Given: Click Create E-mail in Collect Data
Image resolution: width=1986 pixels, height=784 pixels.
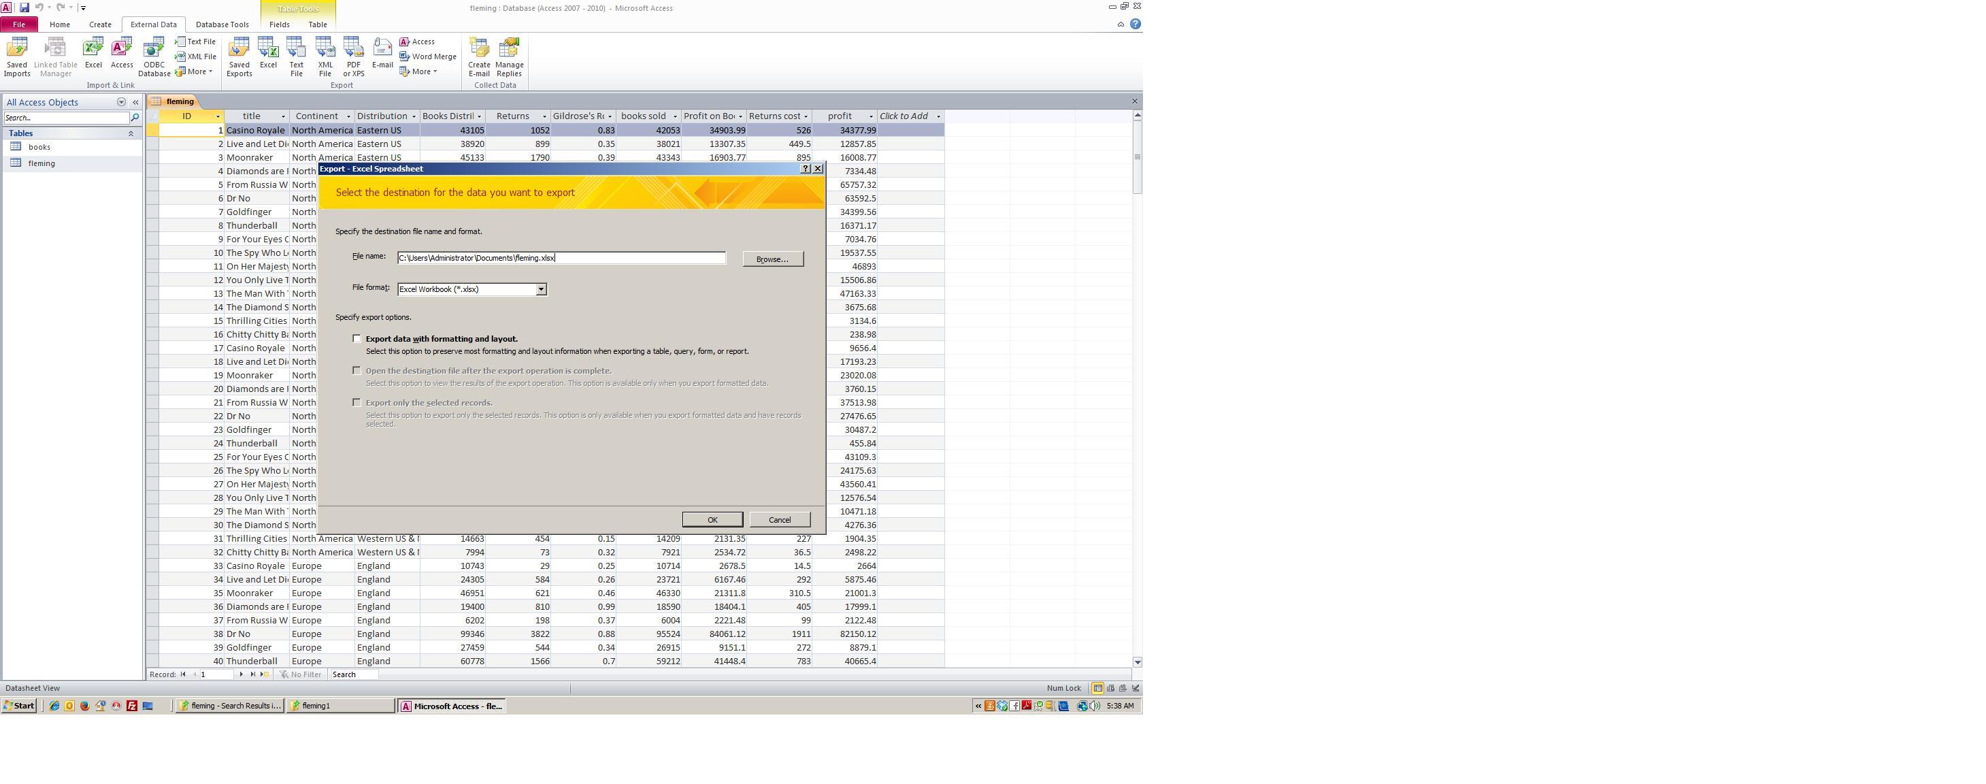Looking at the screenshot, I should tap(479, 57).
